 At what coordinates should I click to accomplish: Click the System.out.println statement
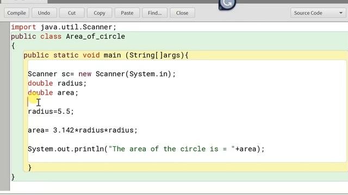click(x=146, y=149)
